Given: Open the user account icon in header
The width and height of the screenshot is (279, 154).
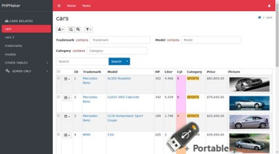Looking at the screenshot, I should click(x=269, y=6).
